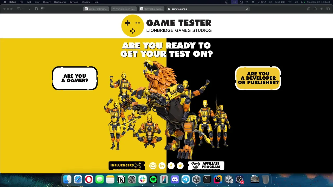
Task: Select 'Are you a developer or publisher?' button
Action: click(258, 78)
